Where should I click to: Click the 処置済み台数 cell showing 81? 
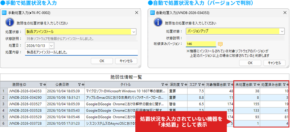(274, 117)
